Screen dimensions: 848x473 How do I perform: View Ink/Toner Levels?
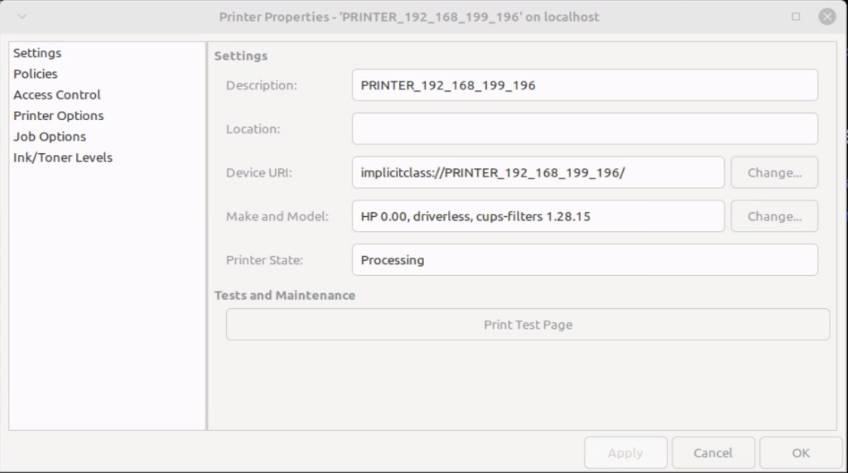(63, 157)
